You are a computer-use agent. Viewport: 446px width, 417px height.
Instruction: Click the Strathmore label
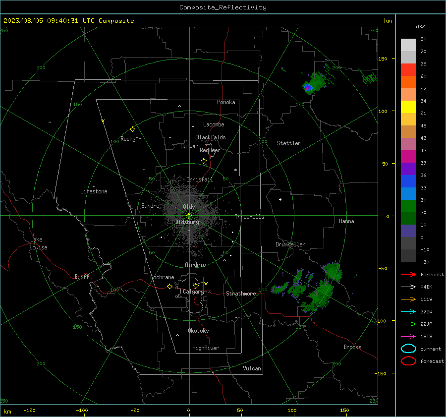241,294
